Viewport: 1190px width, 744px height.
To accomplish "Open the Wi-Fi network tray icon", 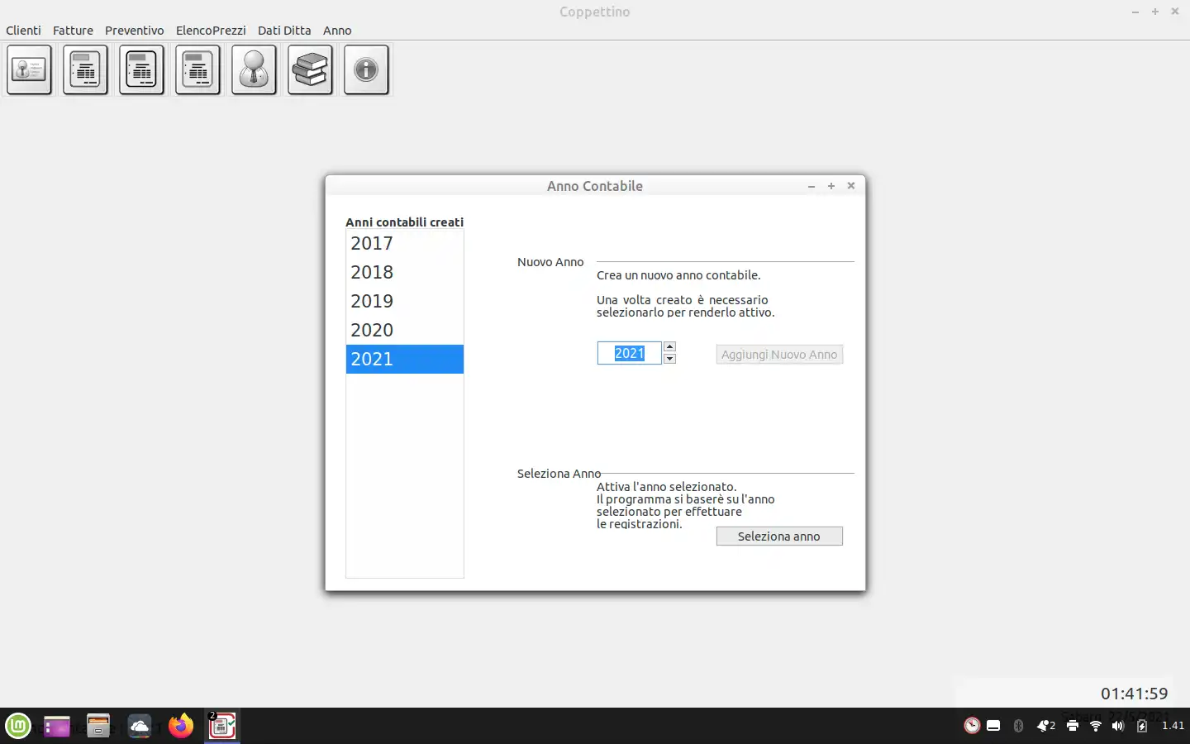I will 1096,726.
